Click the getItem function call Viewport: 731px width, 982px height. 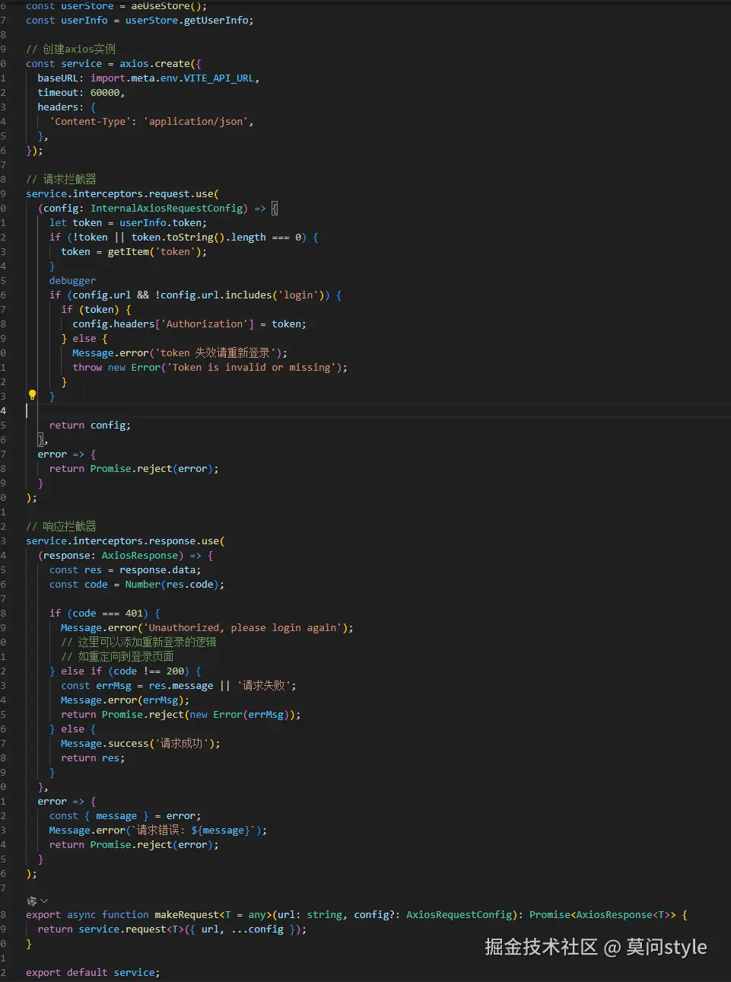click(x=128, y=252)
